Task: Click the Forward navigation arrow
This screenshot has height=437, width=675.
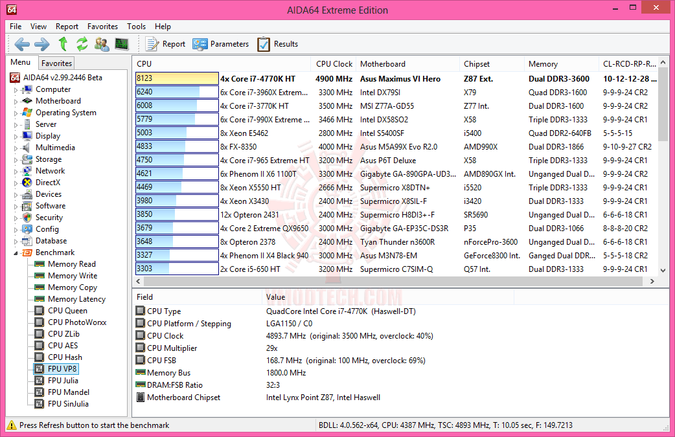Action: pos(41,44)
